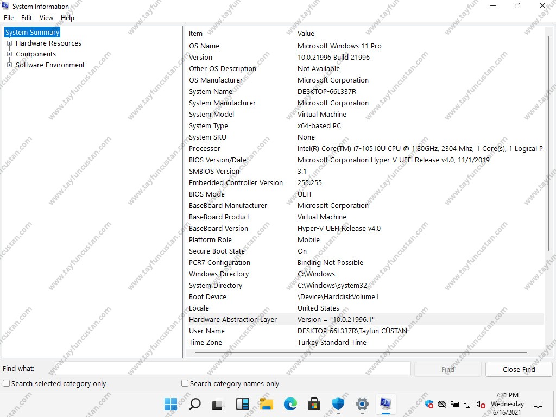Screen dimensions: 556x417
Task: Select the Embedded Controller Version row
Action: click(x=365, y=182)
